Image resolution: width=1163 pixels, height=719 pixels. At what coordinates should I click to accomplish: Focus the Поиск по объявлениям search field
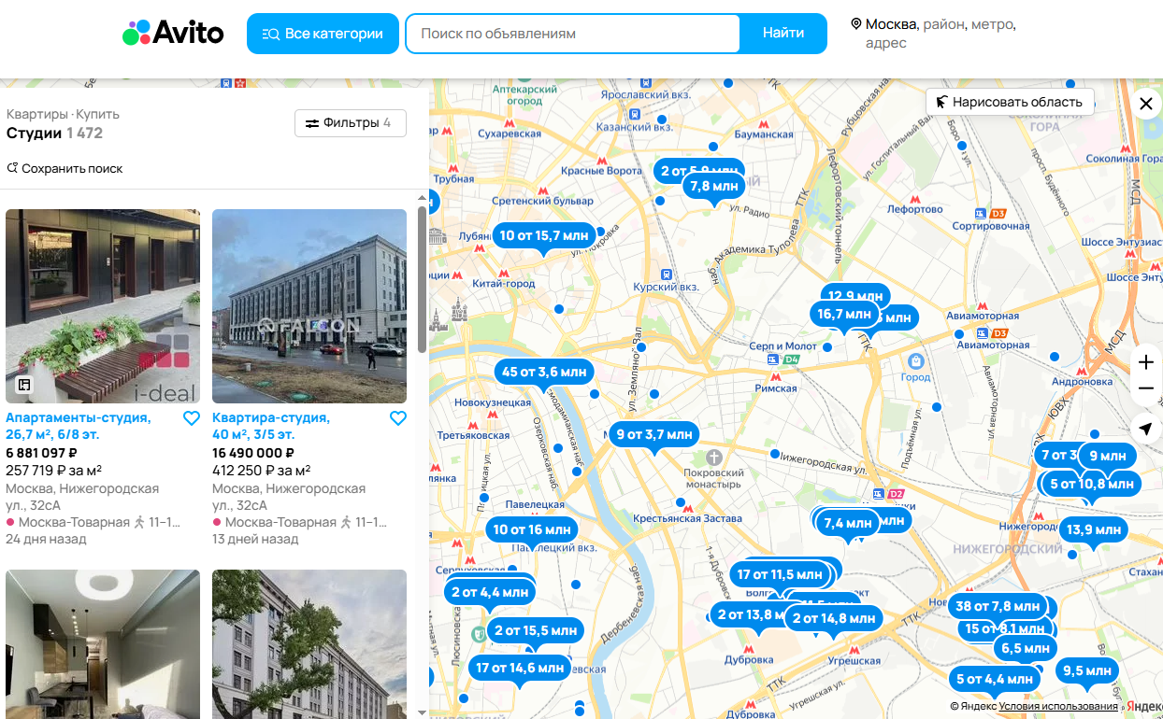pyautogui.click(x=572, y=34)
